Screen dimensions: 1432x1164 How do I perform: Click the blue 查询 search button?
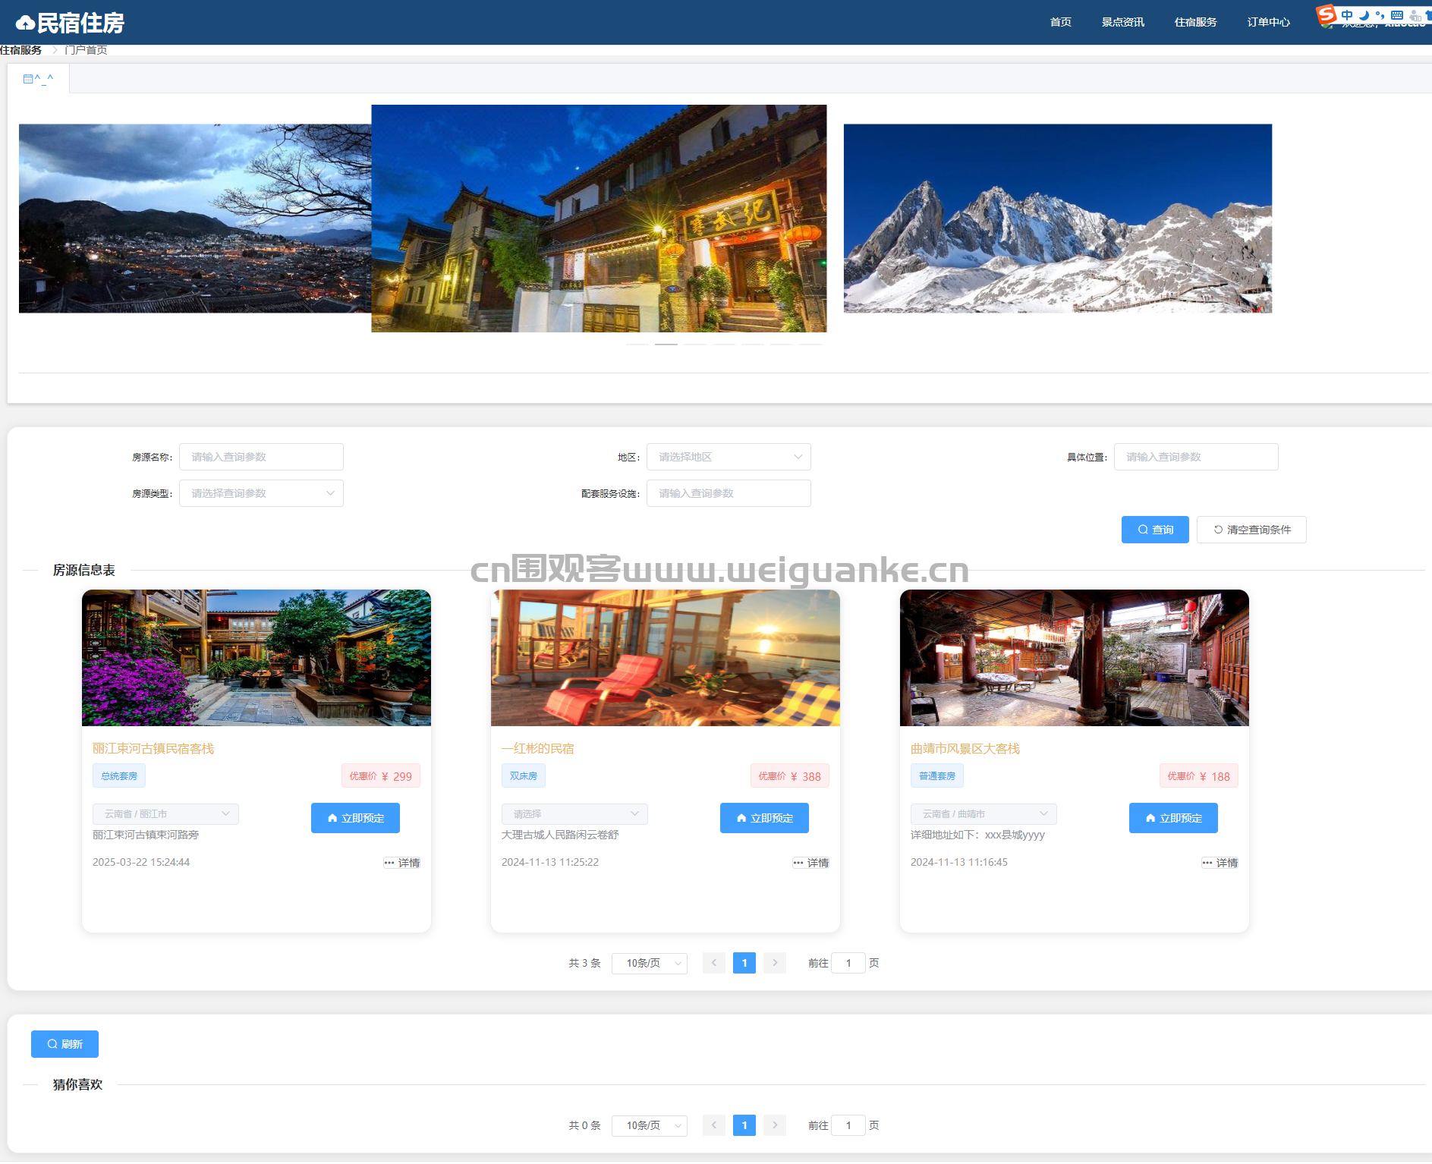pos(1155,530)
